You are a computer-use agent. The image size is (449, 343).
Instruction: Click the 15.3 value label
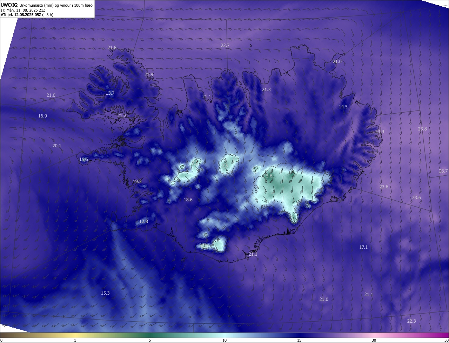[105, 293]
